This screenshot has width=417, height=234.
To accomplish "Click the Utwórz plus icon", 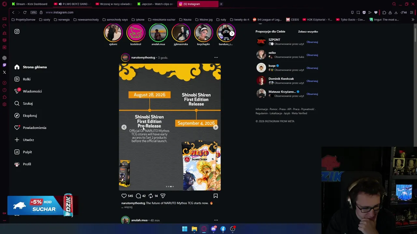I will (17, 140).
